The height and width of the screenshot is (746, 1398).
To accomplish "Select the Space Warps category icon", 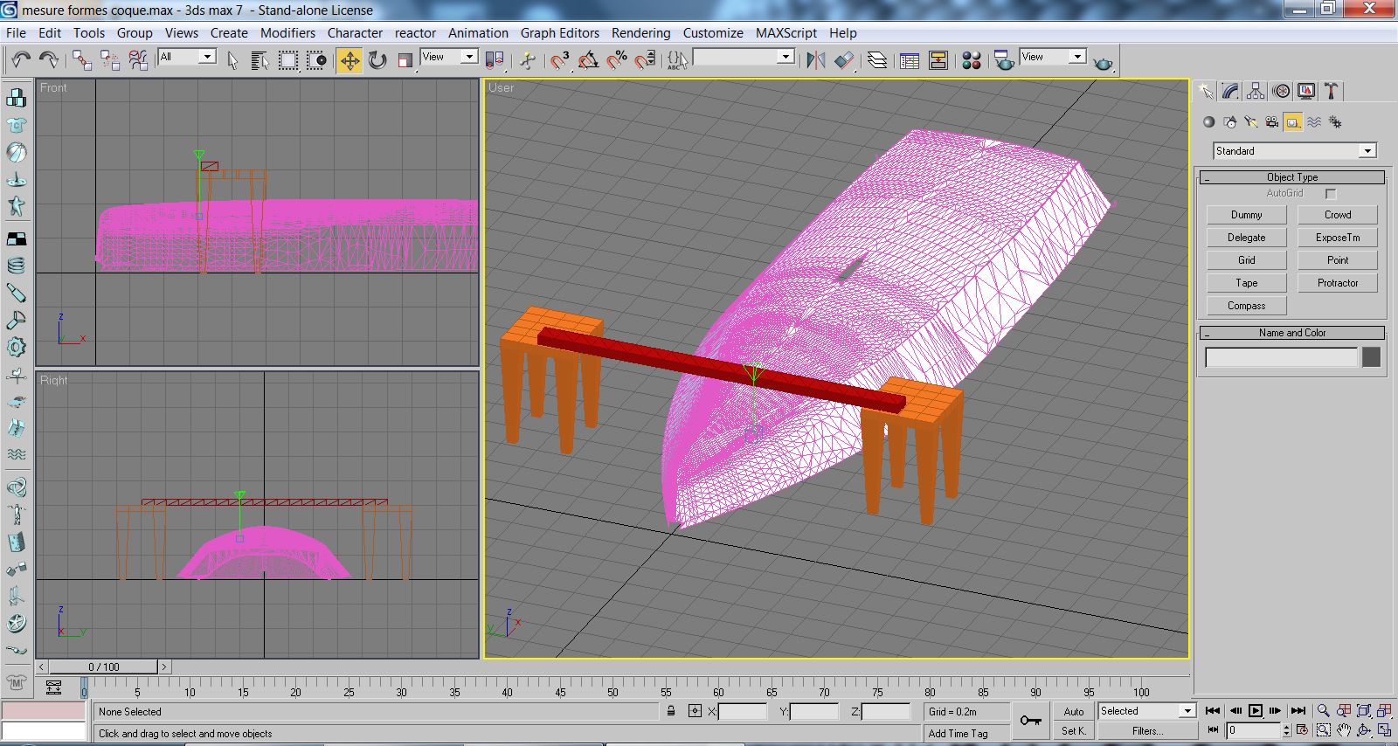I will (1313, 122).
